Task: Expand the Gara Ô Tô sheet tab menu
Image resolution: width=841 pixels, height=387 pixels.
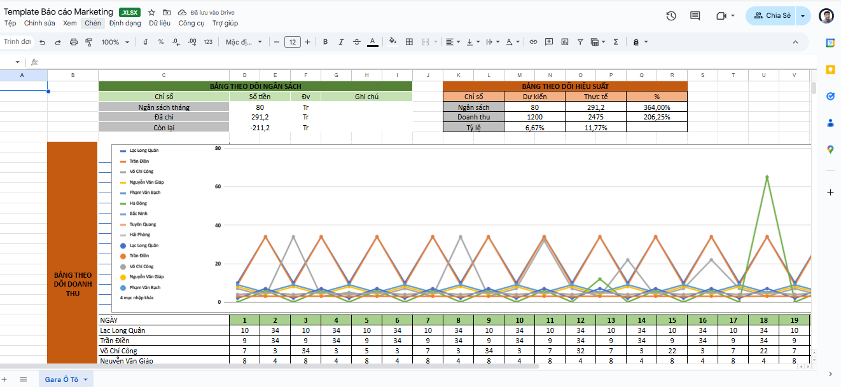Action: pos(86,379)
